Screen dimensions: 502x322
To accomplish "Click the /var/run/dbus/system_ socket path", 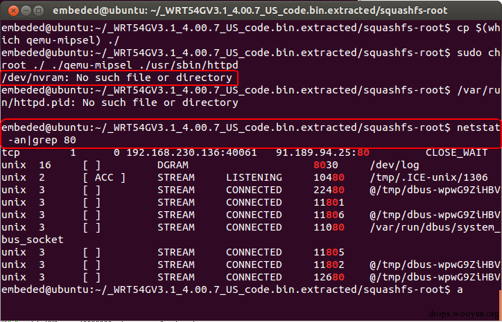I will tap(435, 227).
